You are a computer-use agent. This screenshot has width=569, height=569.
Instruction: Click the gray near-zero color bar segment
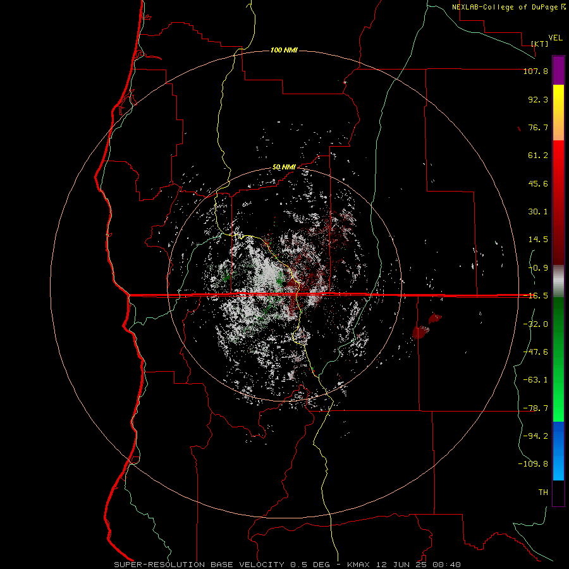[558, 281]
